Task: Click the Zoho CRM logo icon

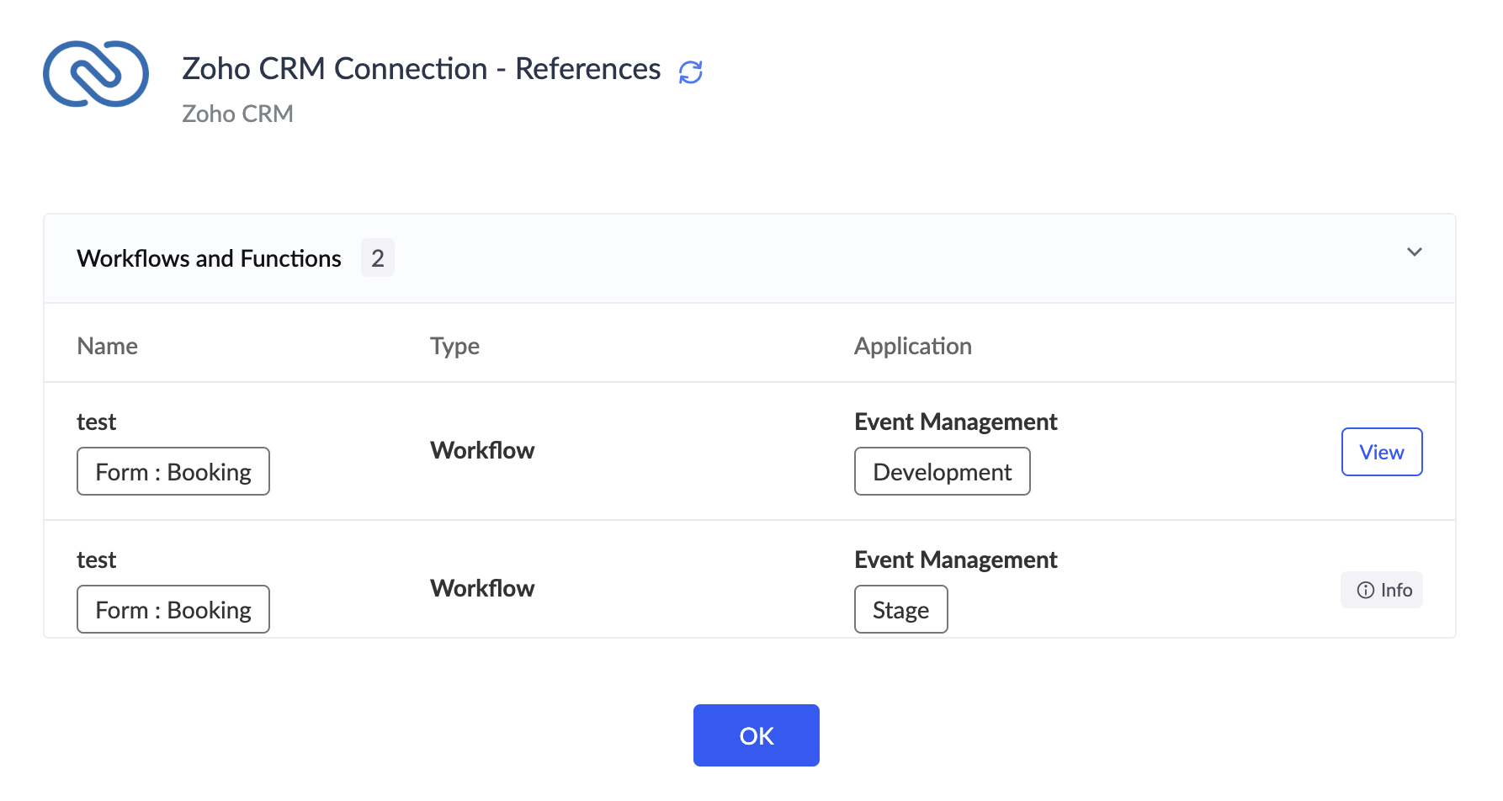Action: (96, 74)
